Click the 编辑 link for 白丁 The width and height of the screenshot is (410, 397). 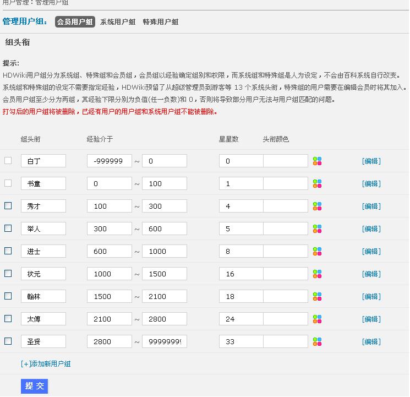pyautogui.click(x=371, y=161)
